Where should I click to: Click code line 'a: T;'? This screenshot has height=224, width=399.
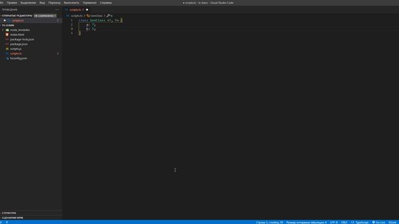pos(91,25)
